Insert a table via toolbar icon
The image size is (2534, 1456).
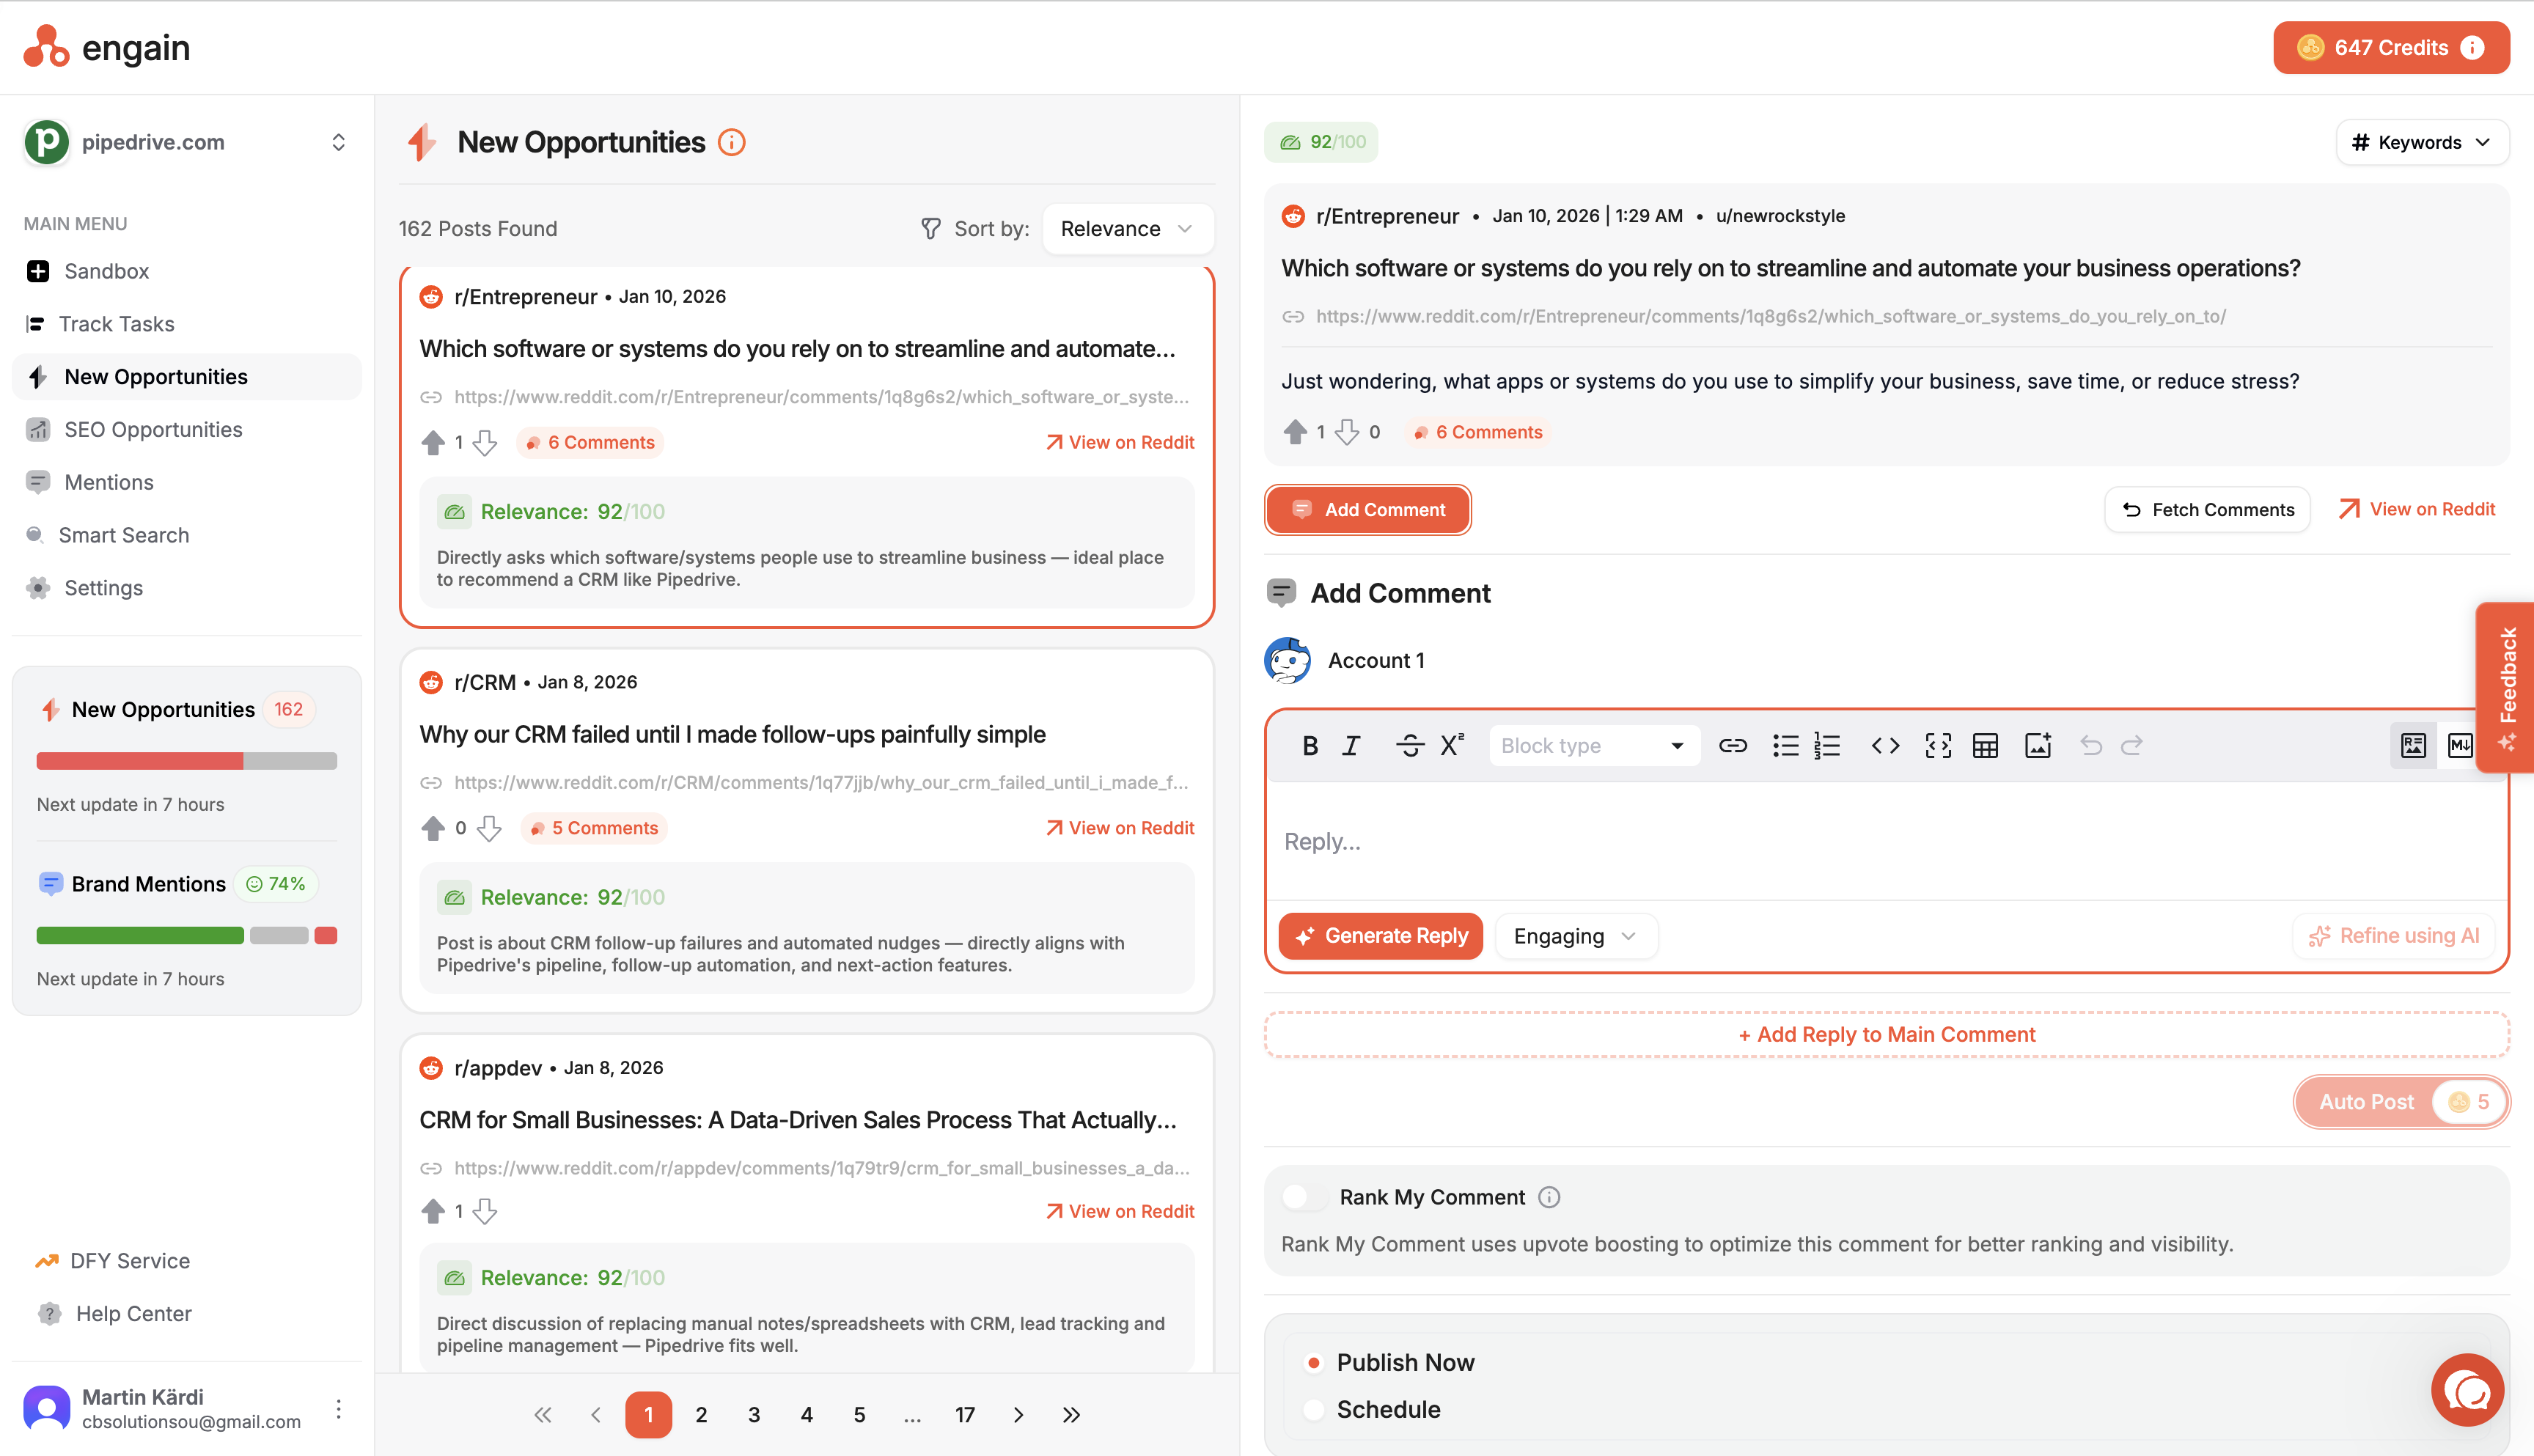point(1985,746)
